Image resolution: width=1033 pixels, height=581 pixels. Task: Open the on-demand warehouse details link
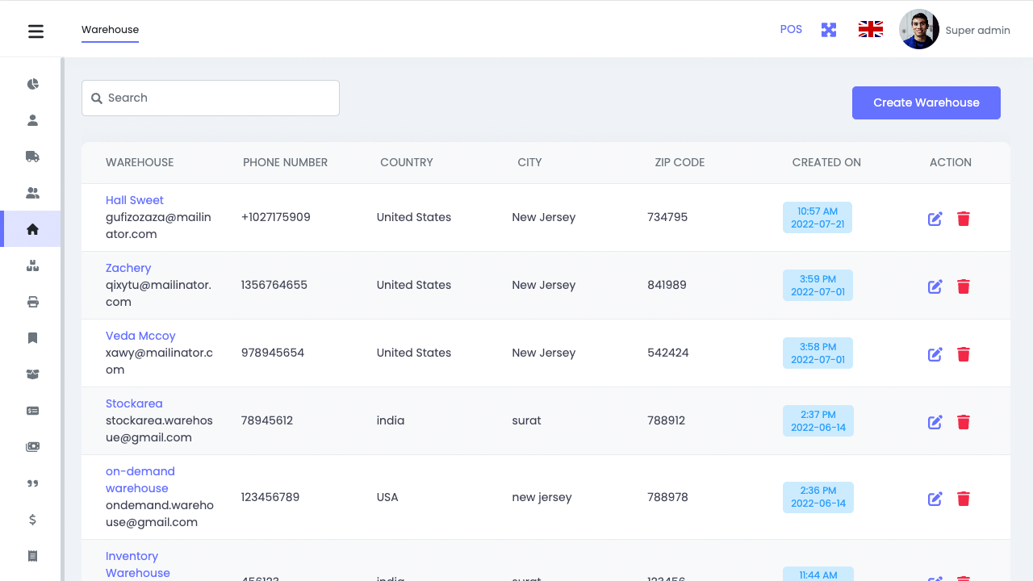140,479
